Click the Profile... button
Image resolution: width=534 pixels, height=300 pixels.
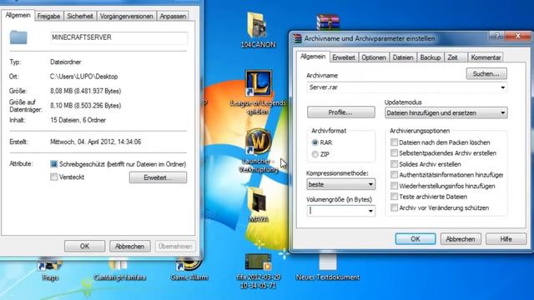341,112
